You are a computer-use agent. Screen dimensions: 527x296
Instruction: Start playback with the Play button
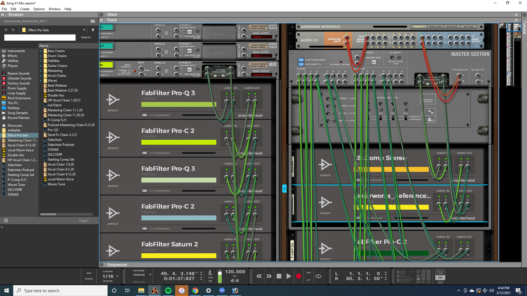[x=288, y=276]
